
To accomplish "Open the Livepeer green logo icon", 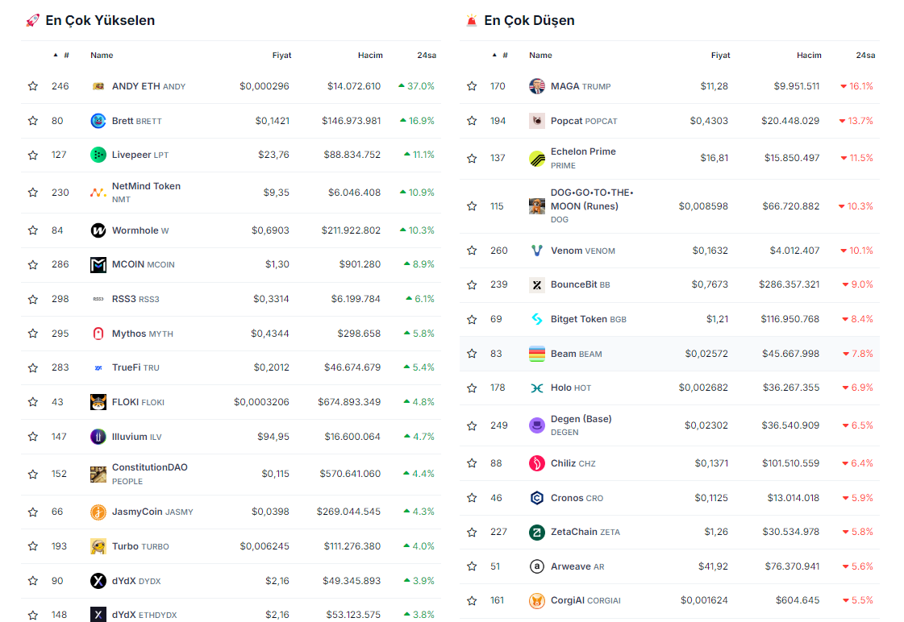I will click(98, 155).
